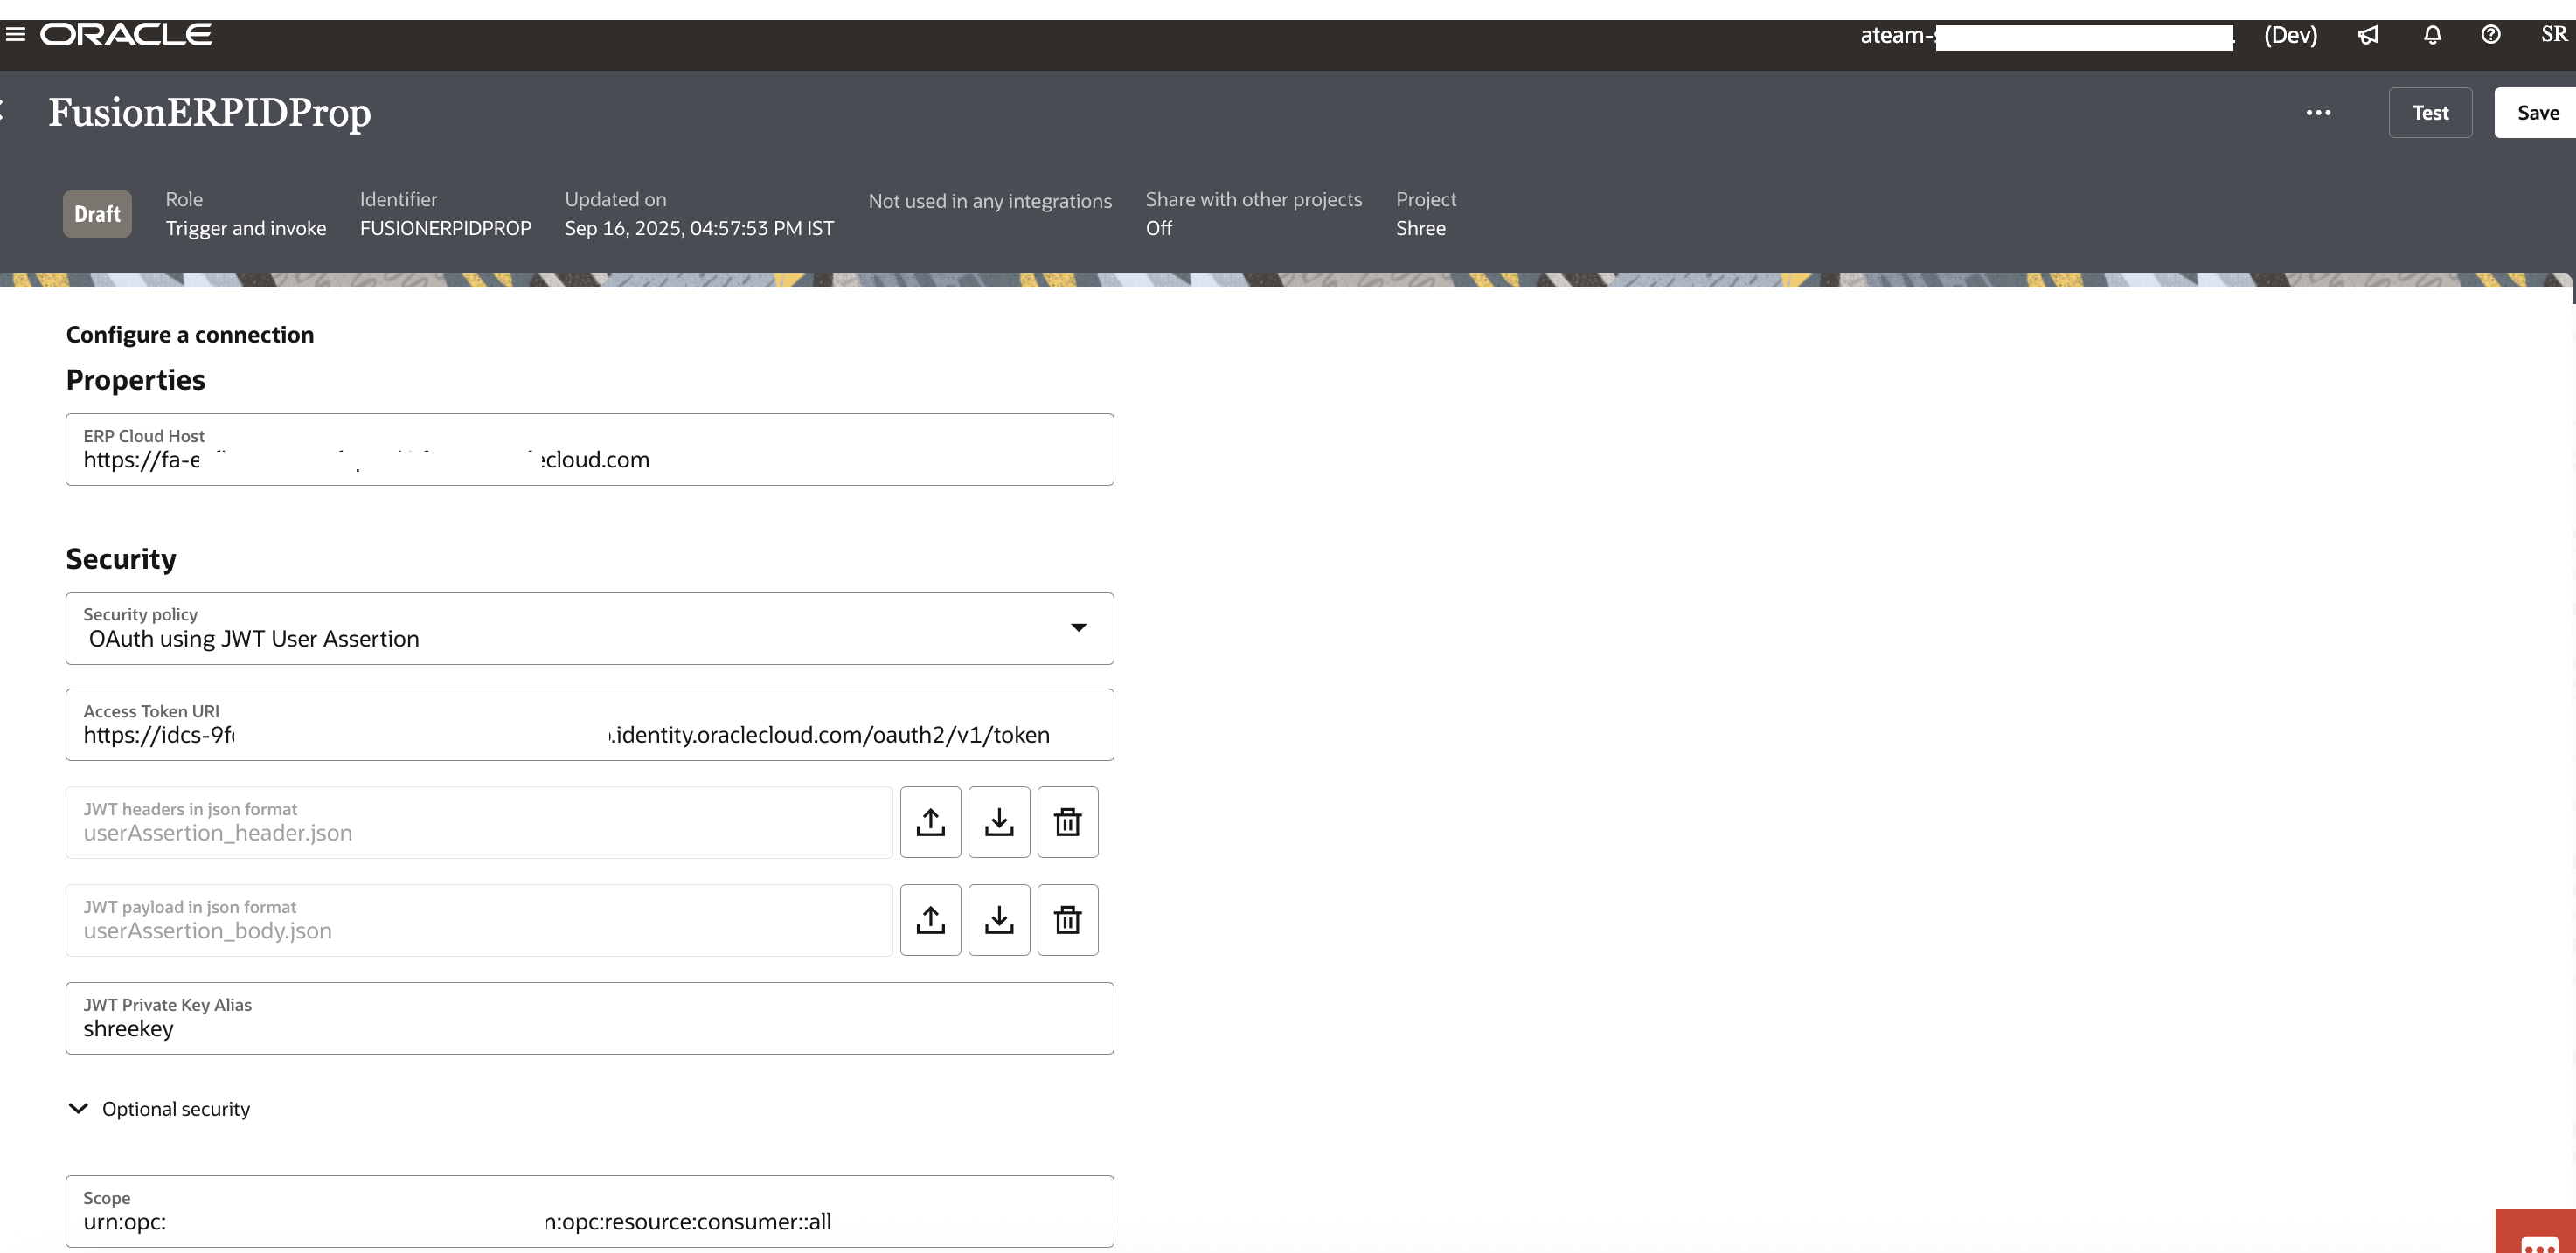
Task: Open the notifications bell
Action: [x=2432, y=35]
